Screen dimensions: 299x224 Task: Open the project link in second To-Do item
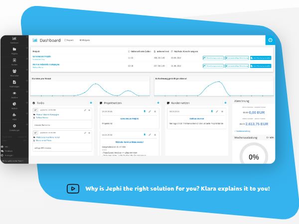pos(48,137)
